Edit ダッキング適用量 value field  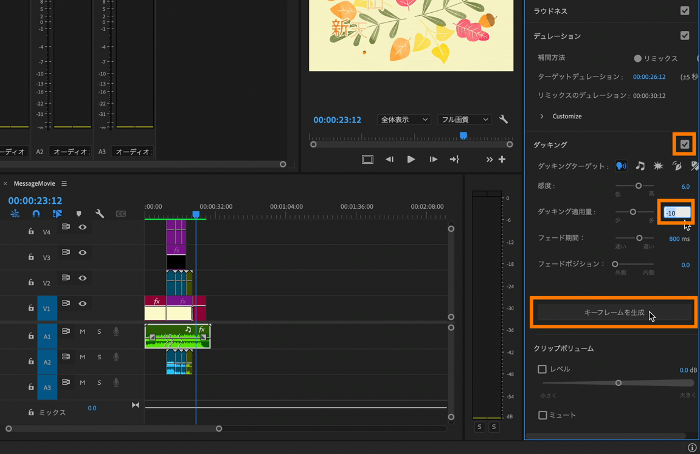pos(677,212)
